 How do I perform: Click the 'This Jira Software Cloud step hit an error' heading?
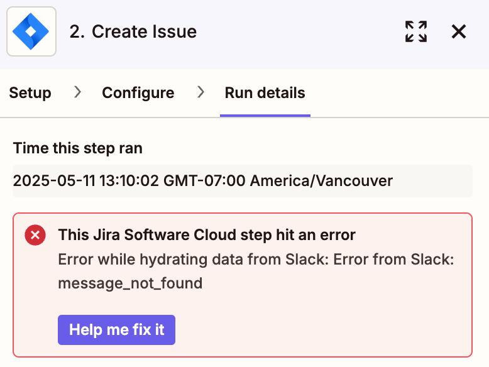point(207,235)
